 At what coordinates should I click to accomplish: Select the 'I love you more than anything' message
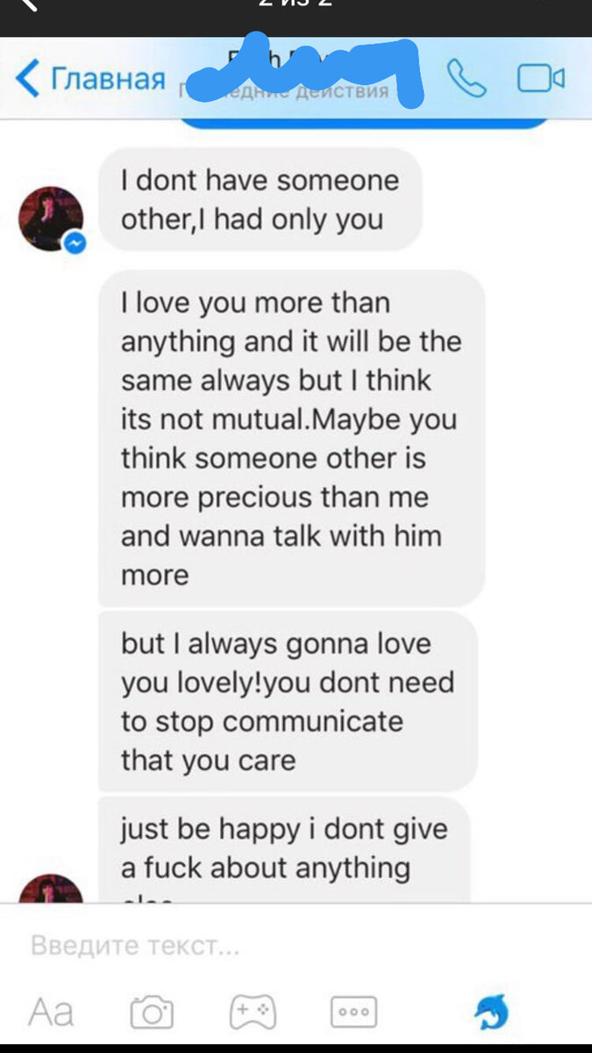click(291, 439)
